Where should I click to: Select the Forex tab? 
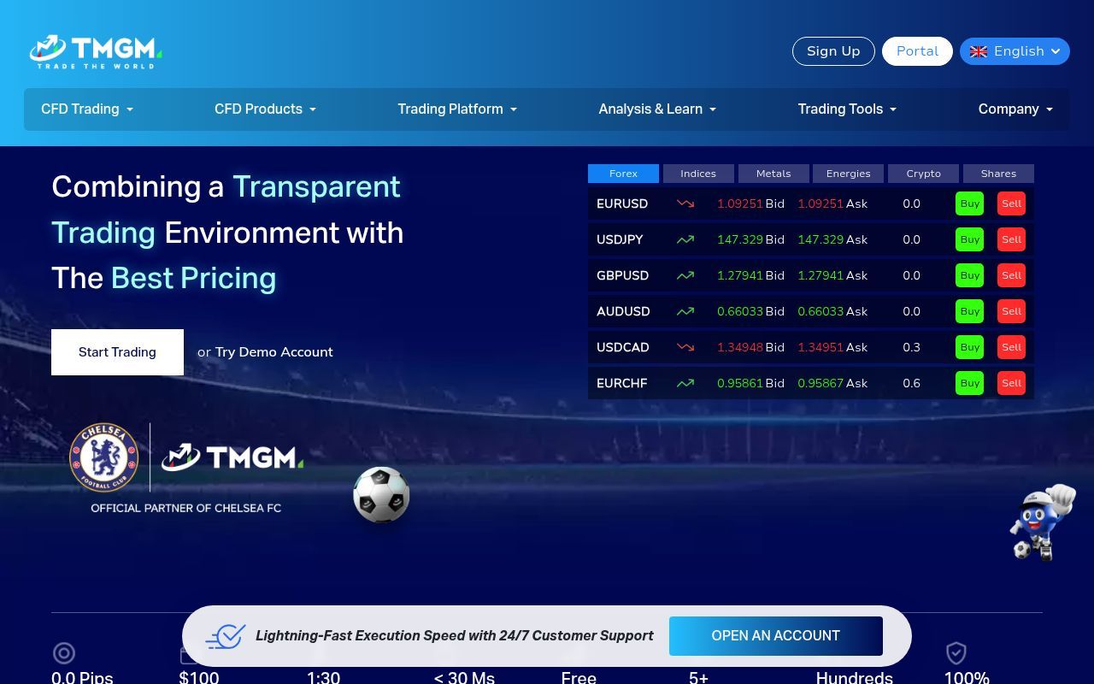[x=623, y=174]
